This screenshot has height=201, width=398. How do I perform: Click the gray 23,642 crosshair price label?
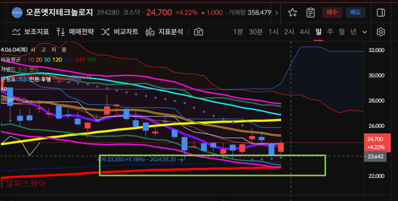(x=375, y=157)
